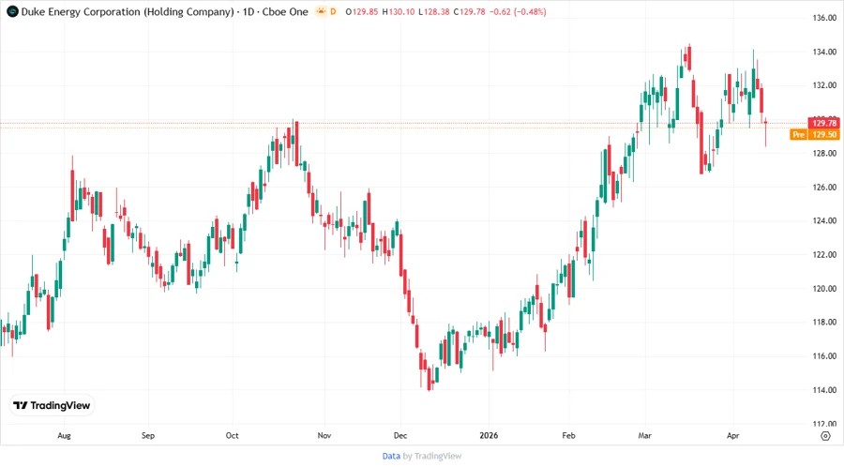The height and width of the screenshot is (467, 844).
Task: Click the Apr label on time axis
Action: pyautogui.click(x=733, y=435)
